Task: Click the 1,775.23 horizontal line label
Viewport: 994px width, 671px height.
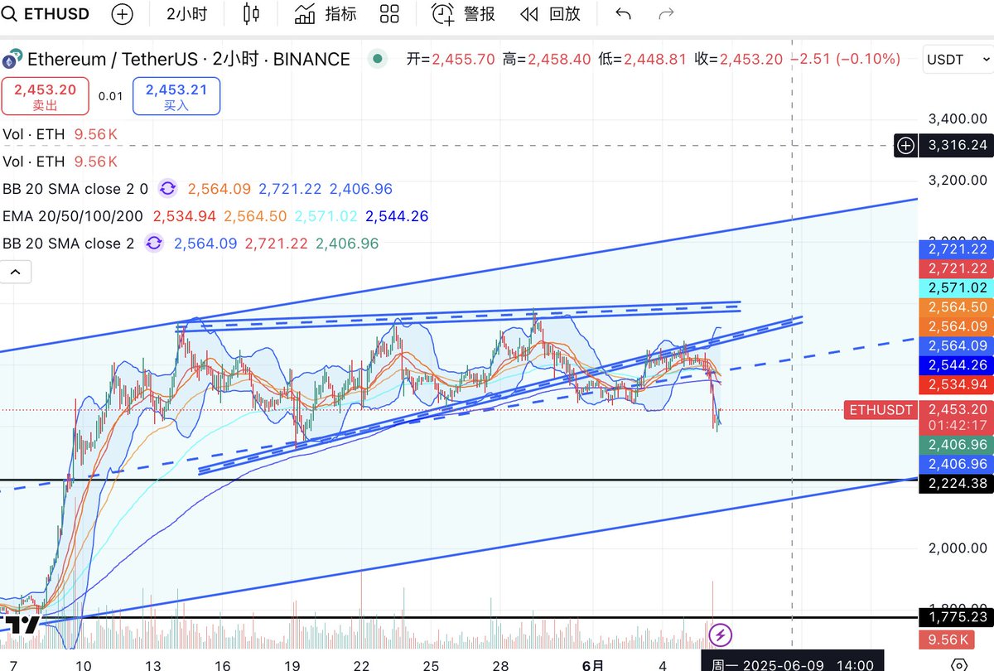Action: point(957,617)
